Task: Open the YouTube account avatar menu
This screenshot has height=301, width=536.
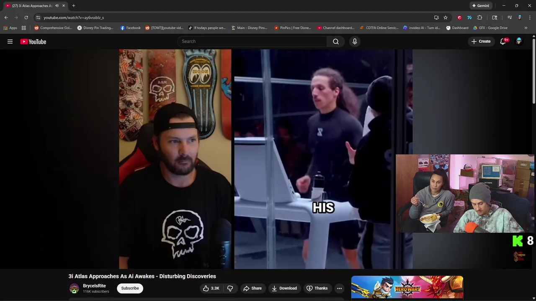Action: click(x=519, y=41)
